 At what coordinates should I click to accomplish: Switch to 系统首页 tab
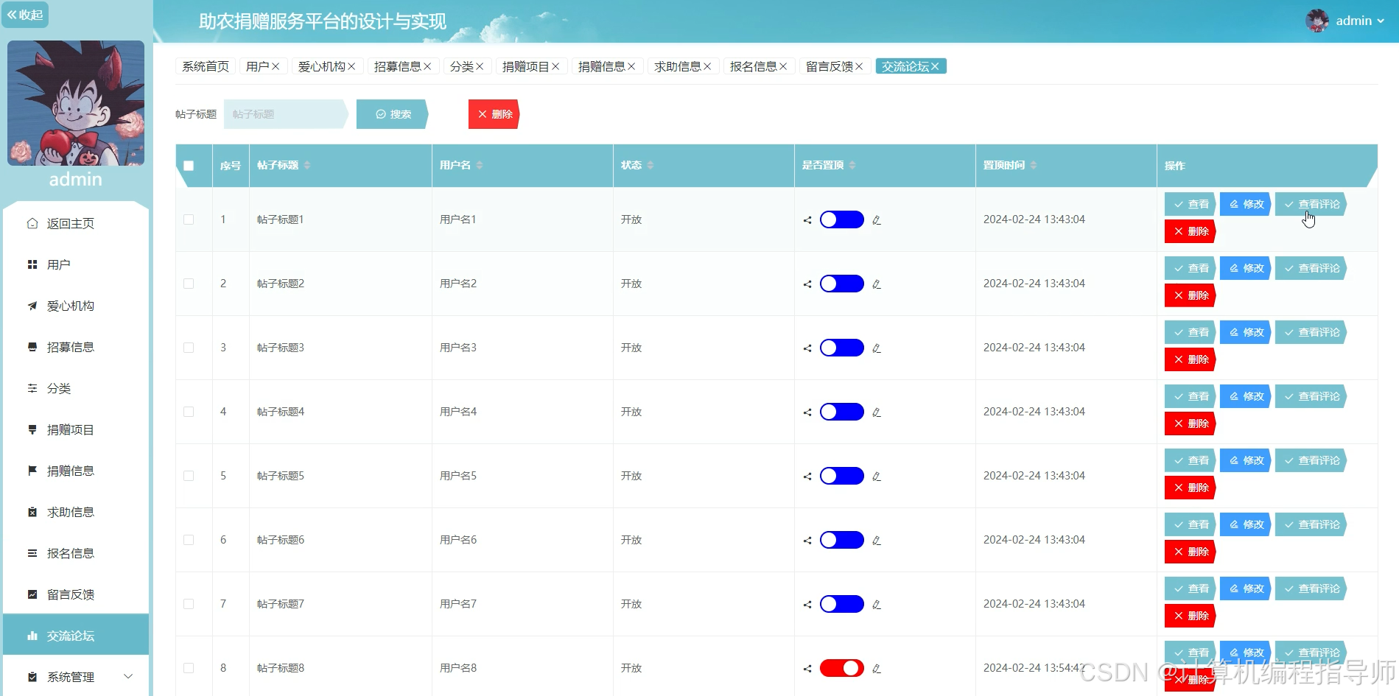tap(206, 66)
